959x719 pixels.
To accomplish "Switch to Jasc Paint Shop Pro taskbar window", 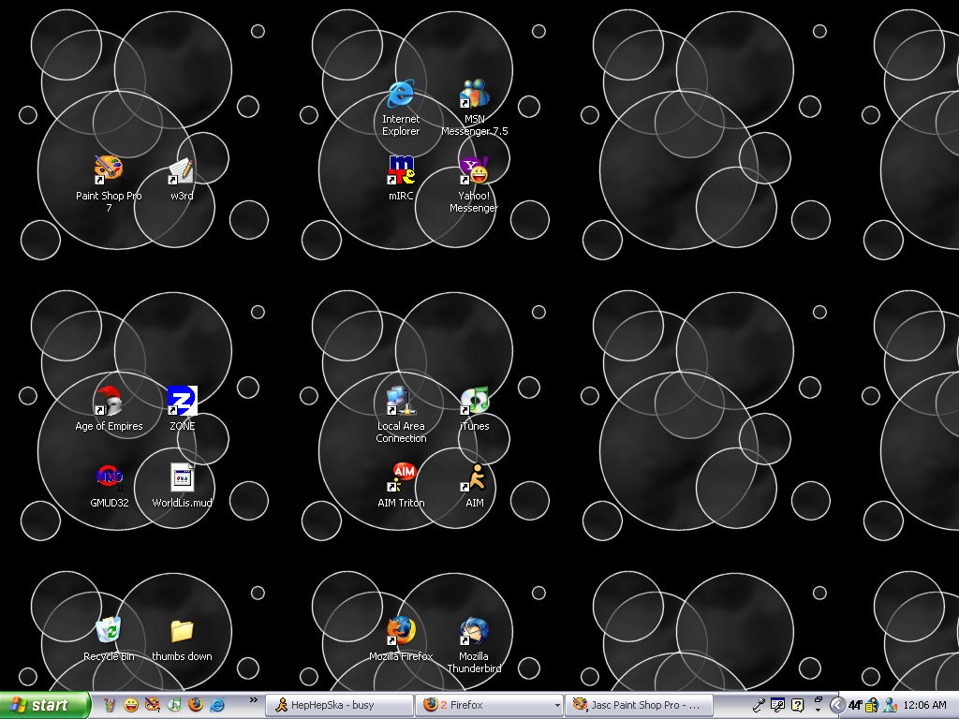I will click(639, 705).
